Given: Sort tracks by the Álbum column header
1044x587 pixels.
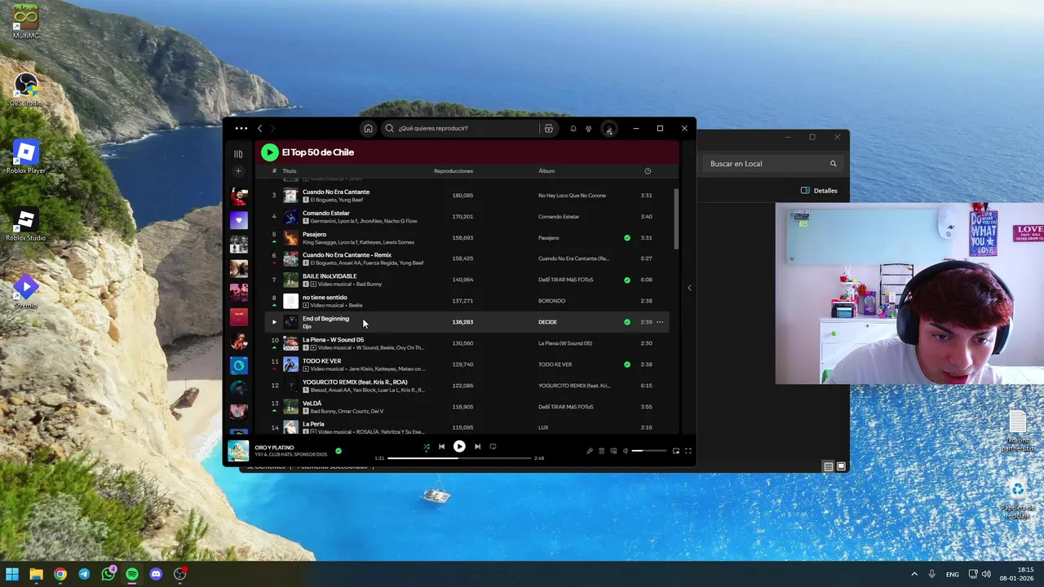Looking at the screenshot, I should click(x=546, y=171).
